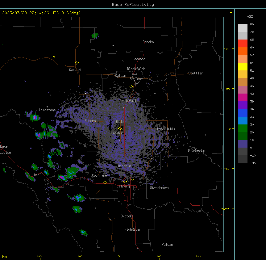Click the Drumheller label
266x260 pixels.
[197, 150]
